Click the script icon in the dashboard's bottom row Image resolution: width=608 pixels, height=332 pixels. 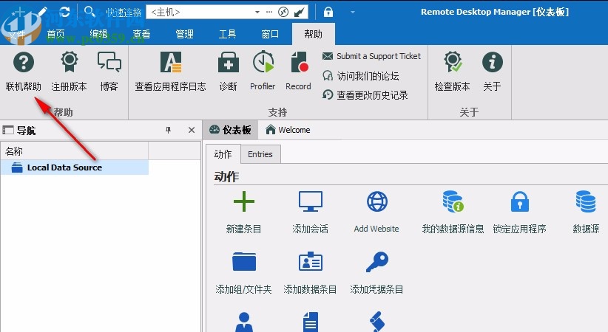pos(377,322)
